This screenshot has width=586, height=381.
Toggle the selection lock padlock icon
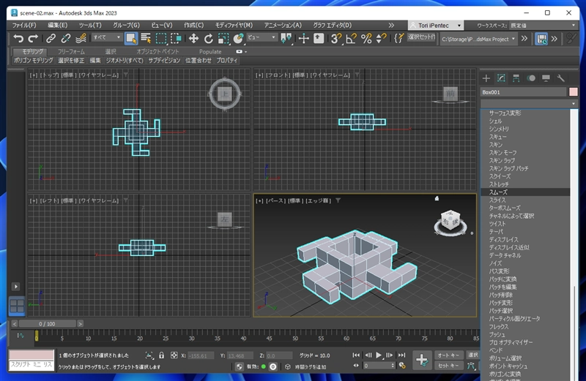pyautogui.click(x=161, y=355)
